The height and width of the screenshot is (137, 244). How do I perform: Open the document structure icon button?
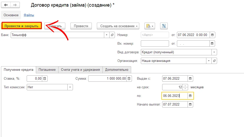[x=164, y=26]
